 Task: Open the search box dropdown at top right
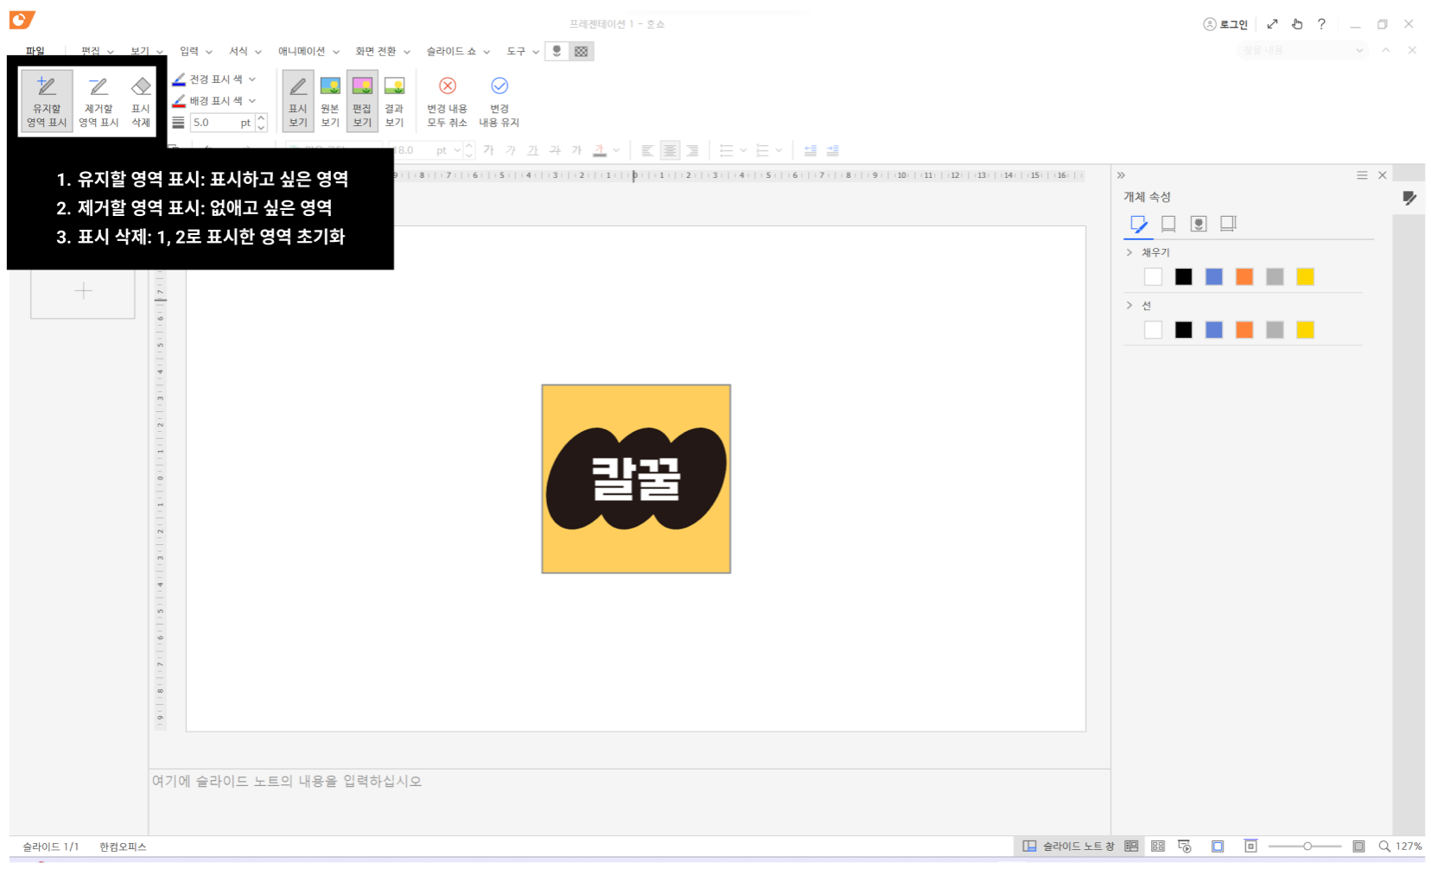1359,50
